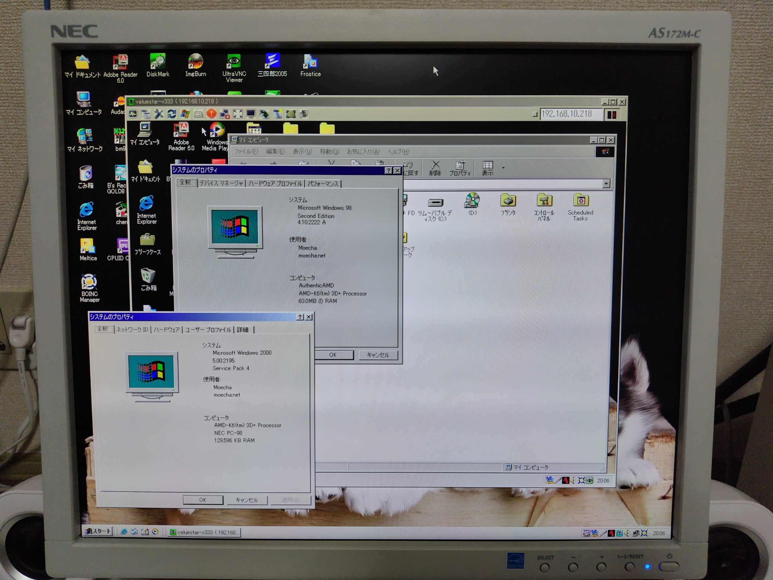This screenshot has height=580, width=773.
Task: Click キャンセル in Windows 98 system properties
Action: (378, 355)
